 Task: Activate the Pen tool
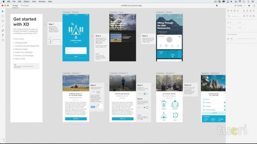[x=3, y=30]
